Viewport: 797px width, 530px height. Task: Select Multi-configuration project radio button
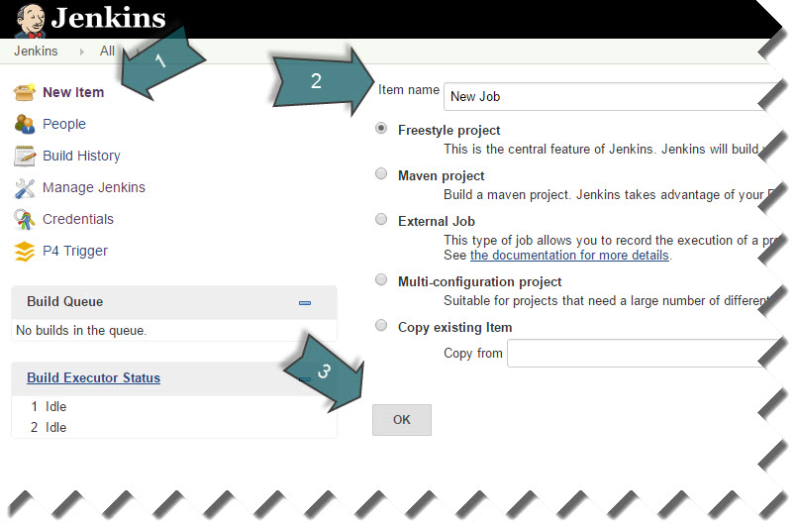[381, 279]
